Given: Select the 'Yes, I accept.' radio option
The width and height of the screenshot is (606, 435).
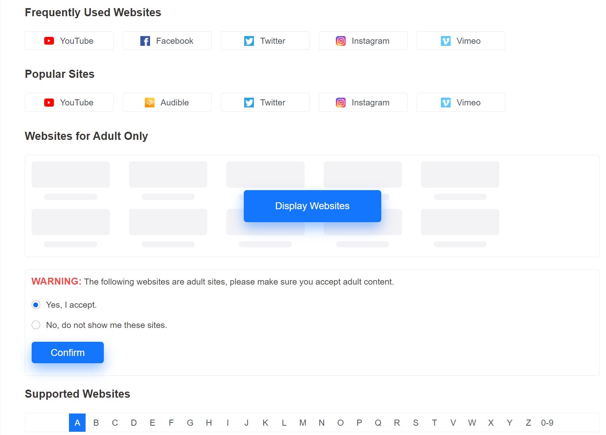Looking at the screenshot, I should pyautogui.click(x=36, y=305).
